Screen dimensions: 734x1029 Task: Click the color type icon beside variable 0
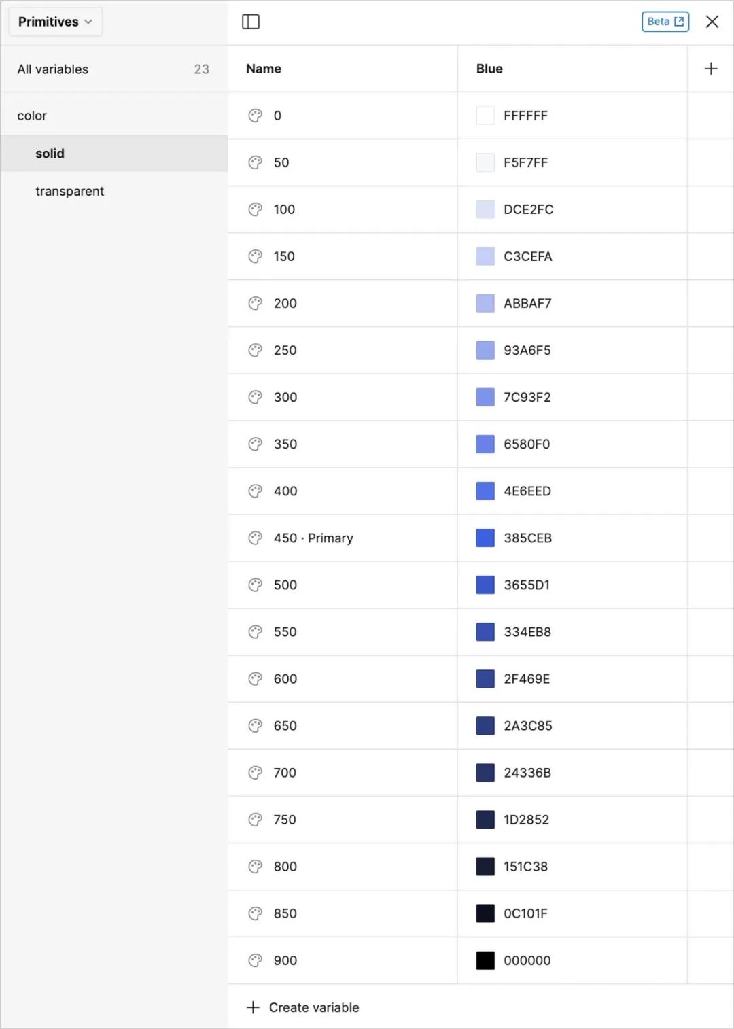(256, 116)
